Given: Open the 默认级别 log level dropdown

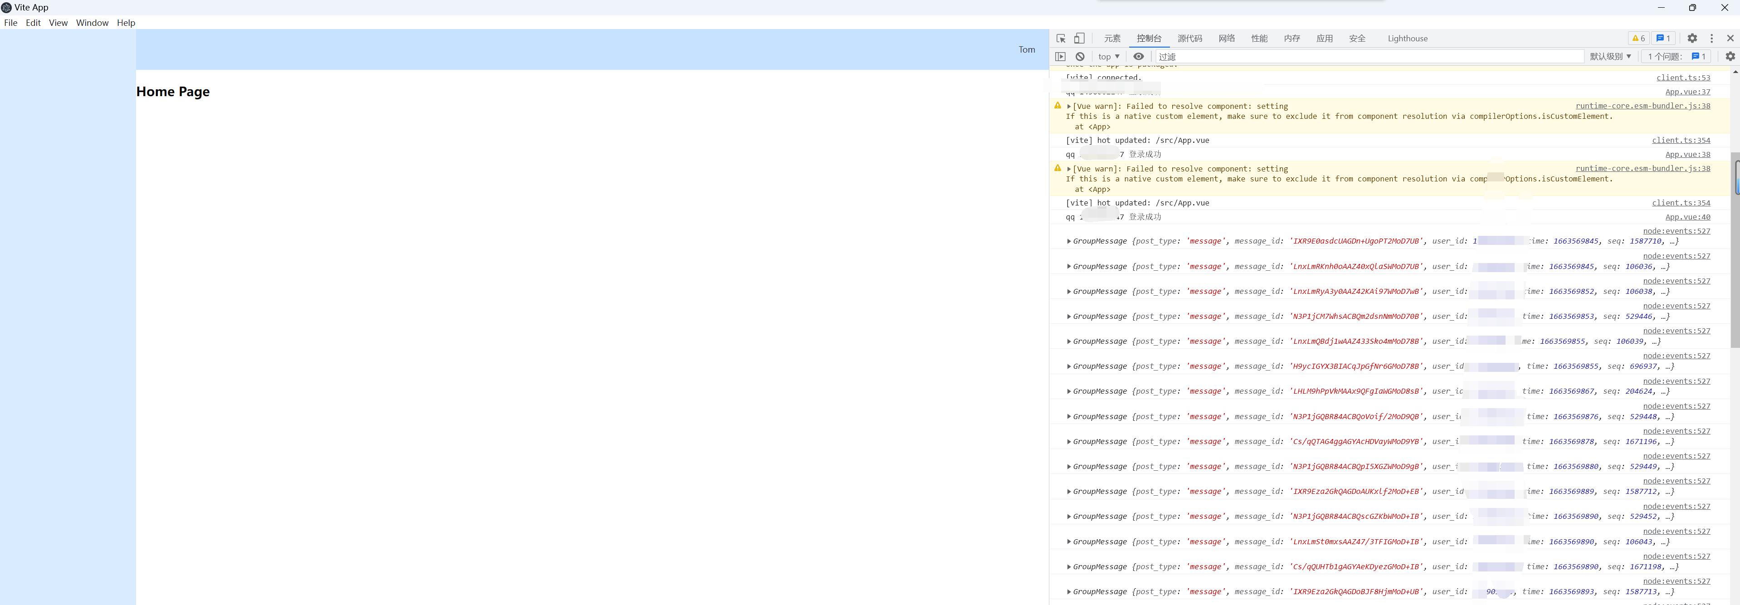Looking at the screenshot, I should [x=1610, y=57].
